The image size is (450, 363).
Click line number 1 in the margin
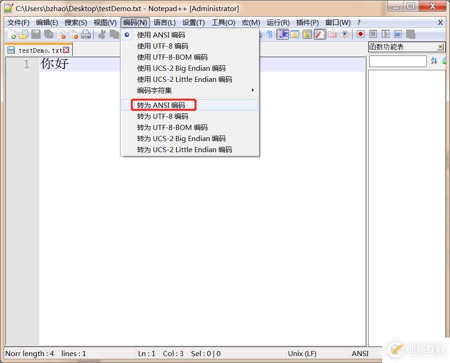click(x=26, y=64)
